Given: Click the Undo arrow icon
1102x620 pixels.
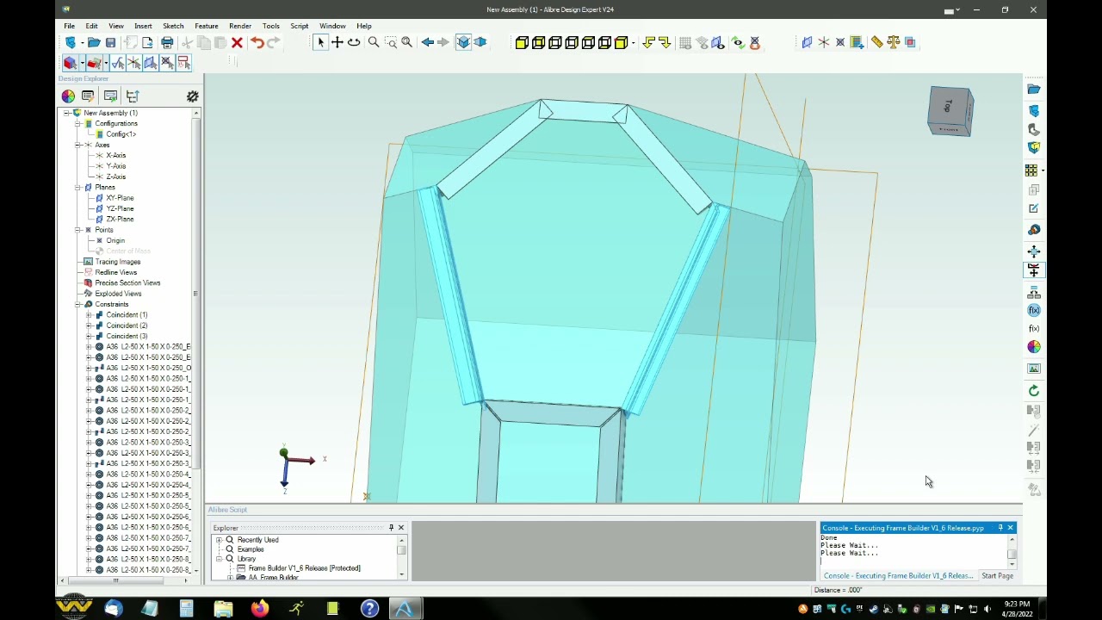Looking at the screenshot, I should pos(257,42).
